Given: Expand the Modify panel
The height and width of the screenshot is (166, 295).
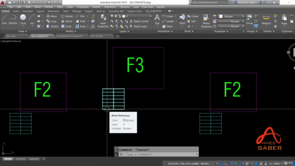Looking at the screenshot, I should click(x=71, y=31).
